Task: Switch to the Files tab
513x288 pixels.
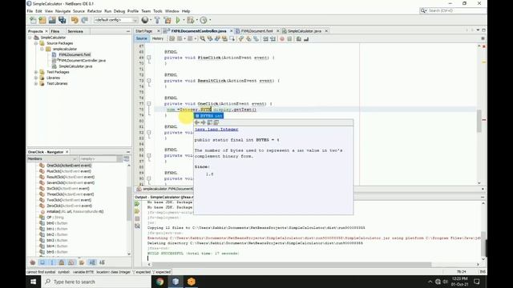Action: [x=55, y=31]
